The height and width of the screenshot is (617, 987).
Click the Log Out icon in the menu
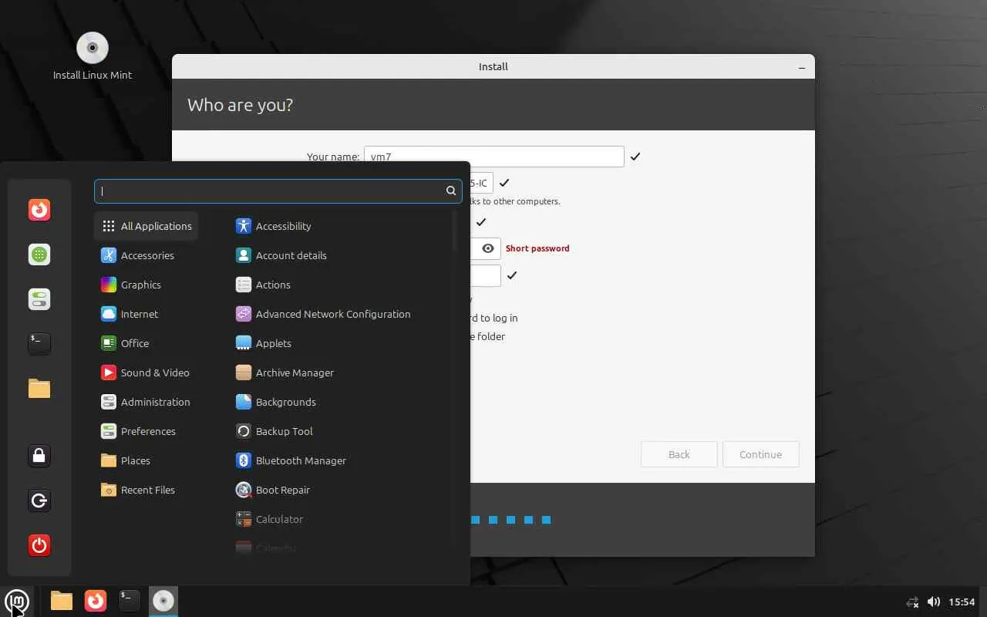pos(39,501)
